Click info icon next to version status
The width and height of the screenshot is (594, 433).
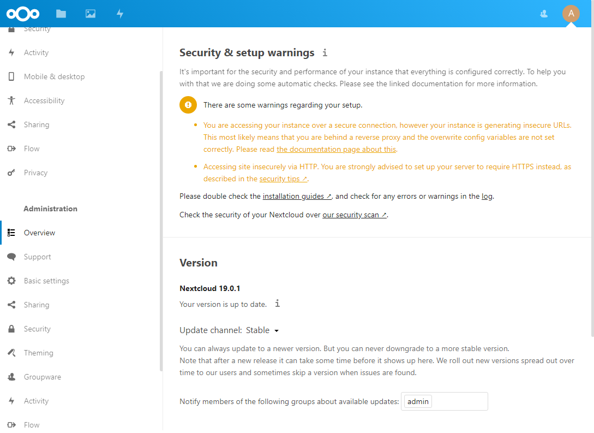point(277,304)
